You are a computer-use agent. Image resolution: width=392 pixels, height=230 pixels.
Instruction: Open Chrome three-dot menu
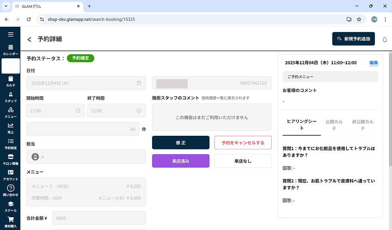coord(385,19)
